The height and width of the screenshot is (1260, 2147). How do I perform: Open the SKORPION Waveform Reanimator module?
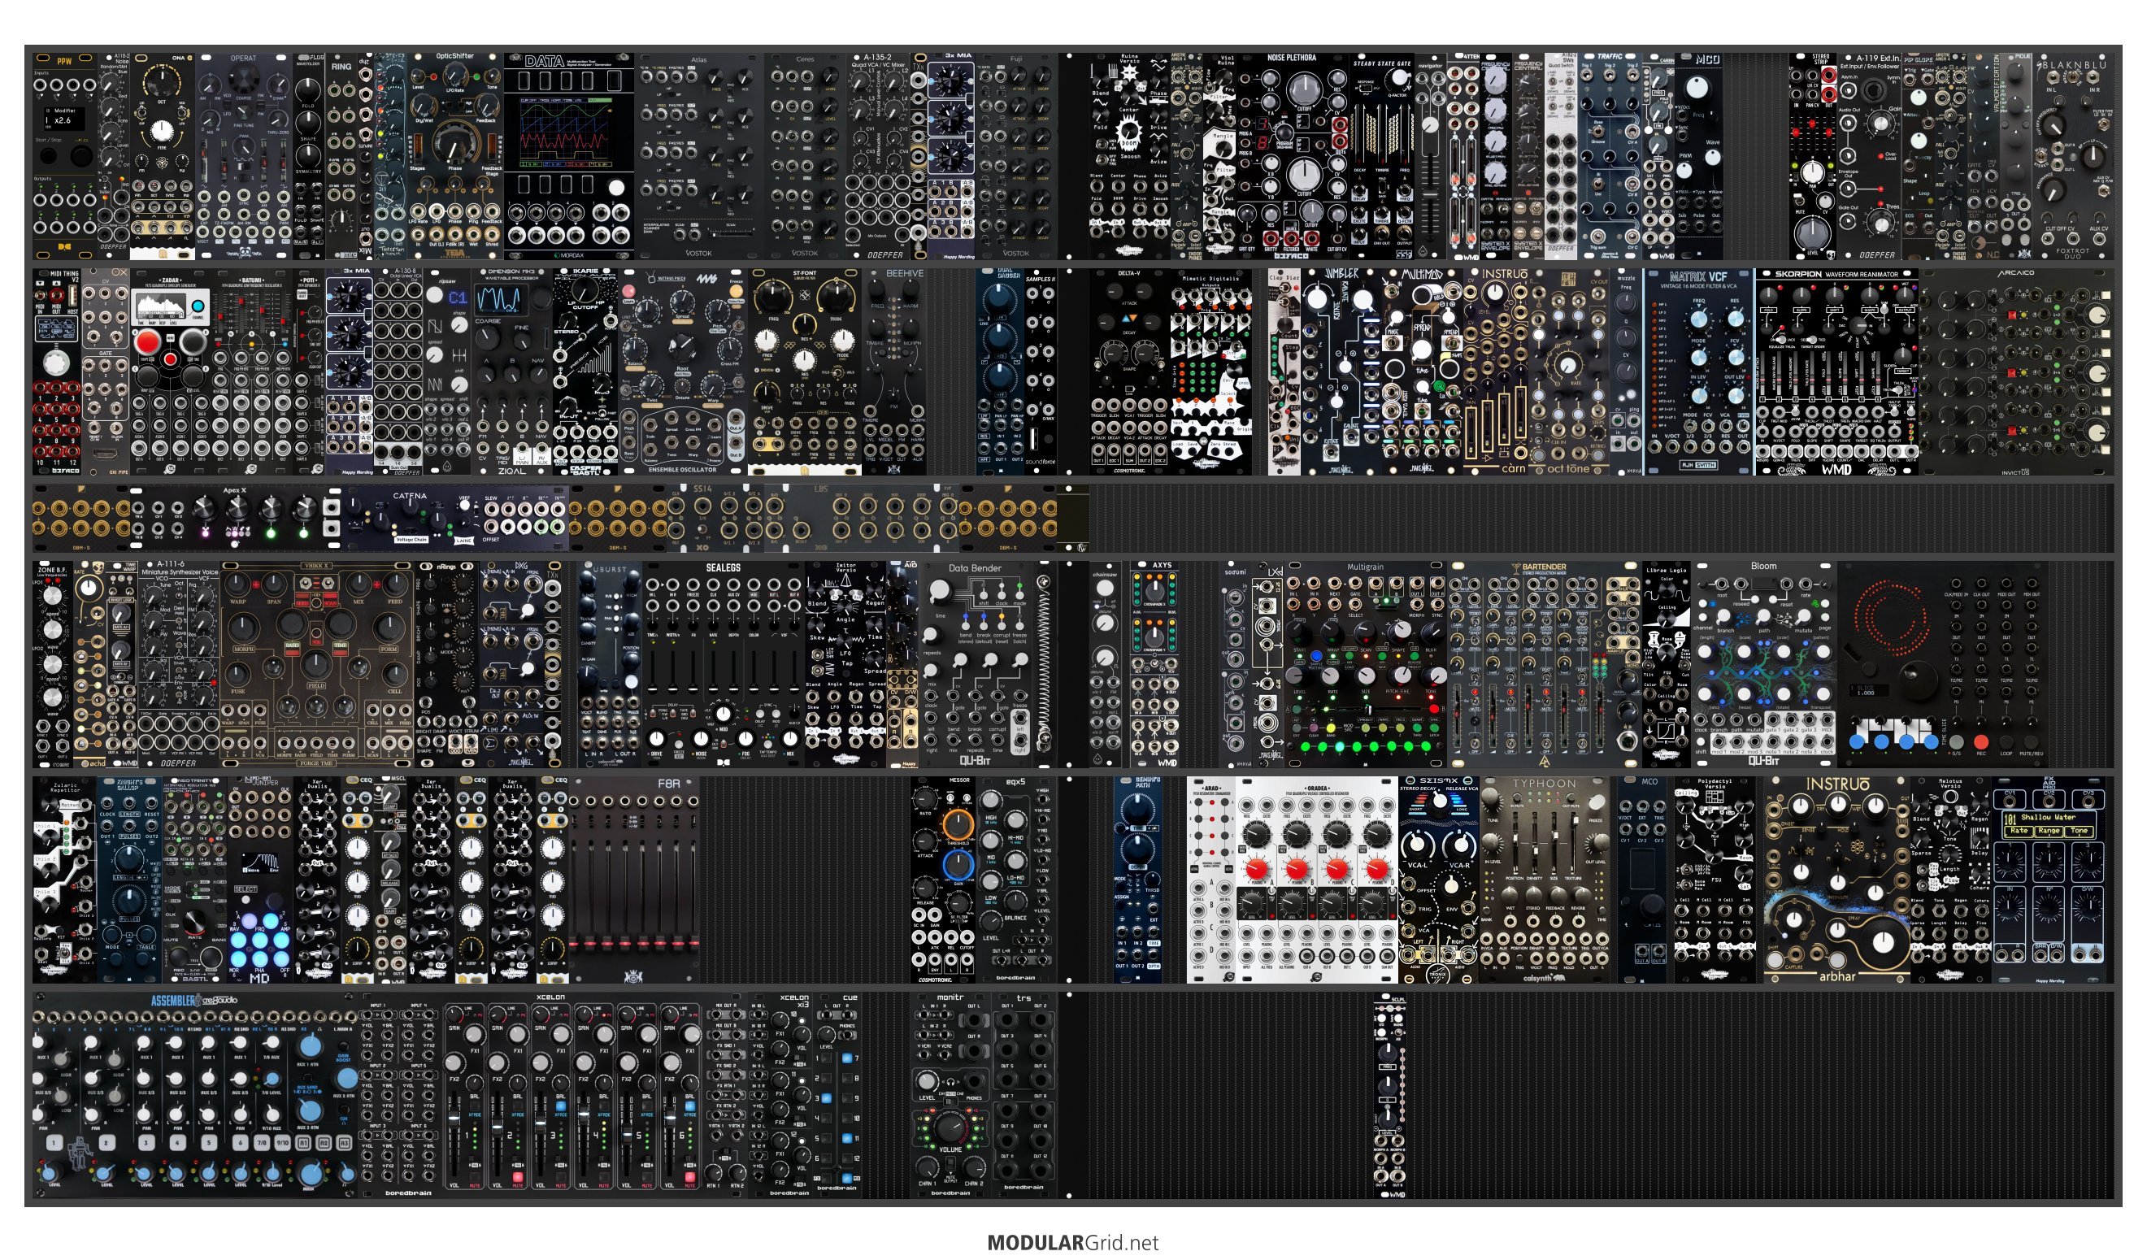click(1837, 371)
